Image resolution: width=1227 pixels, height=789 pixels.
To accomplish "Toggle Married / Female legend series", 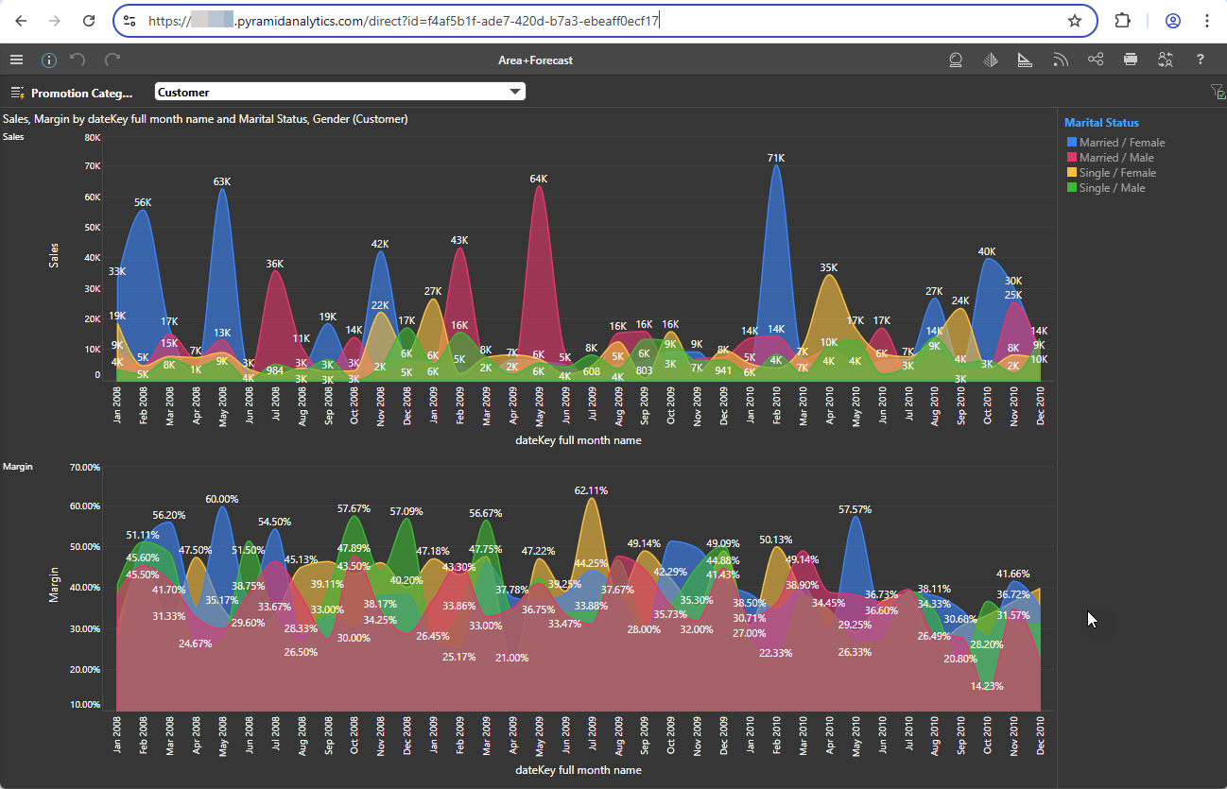I will 1122,143.
